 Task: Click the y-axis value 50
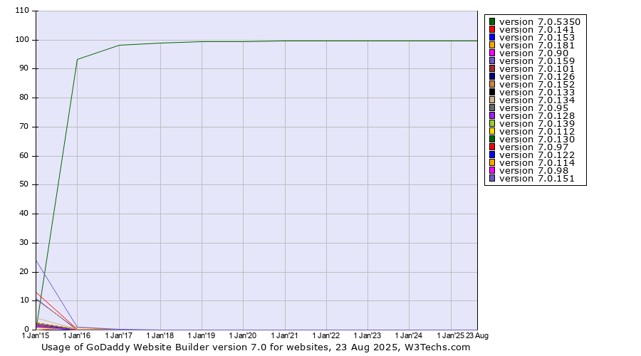(x=24, y=184)
